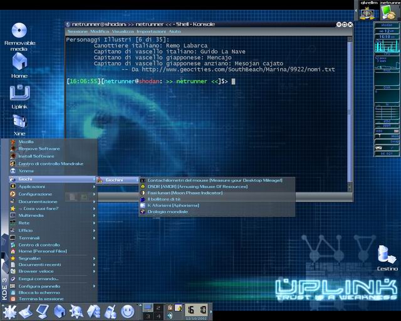The image size is (401, 321).
Task: Click the globe with star icon in the panel
Action: [76, 312]
